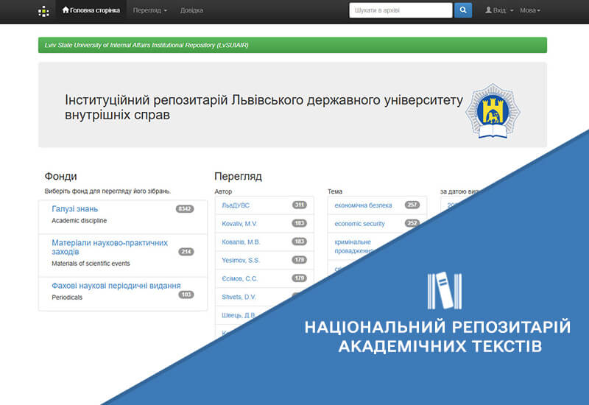Image resolution: width=589 pixels, height=405 pixels.
Task: Open the Довідка help page
Action: (x=191, y=10)
